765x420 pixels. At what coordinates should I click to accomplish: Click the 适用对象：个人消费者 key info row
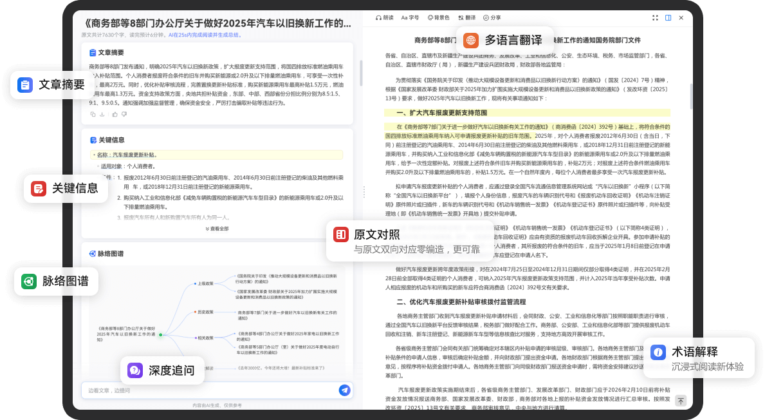pos(127,166)
